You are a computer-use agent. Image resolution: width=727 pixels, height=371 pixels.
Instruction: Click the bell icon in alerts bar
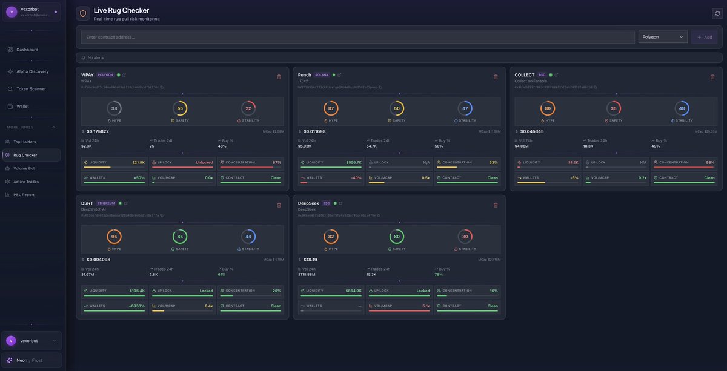point(84,57)
